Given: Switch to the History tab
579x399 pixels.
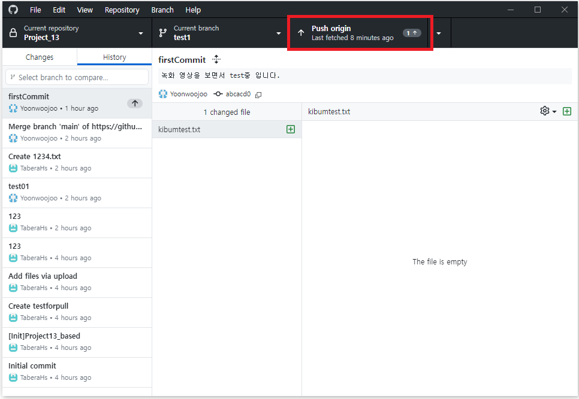Looking at the screenshot, I should pos(114,57).
